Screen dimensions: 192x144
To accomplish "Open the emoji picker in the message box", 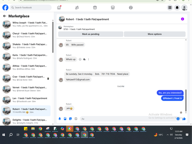I will coord(178,119).
